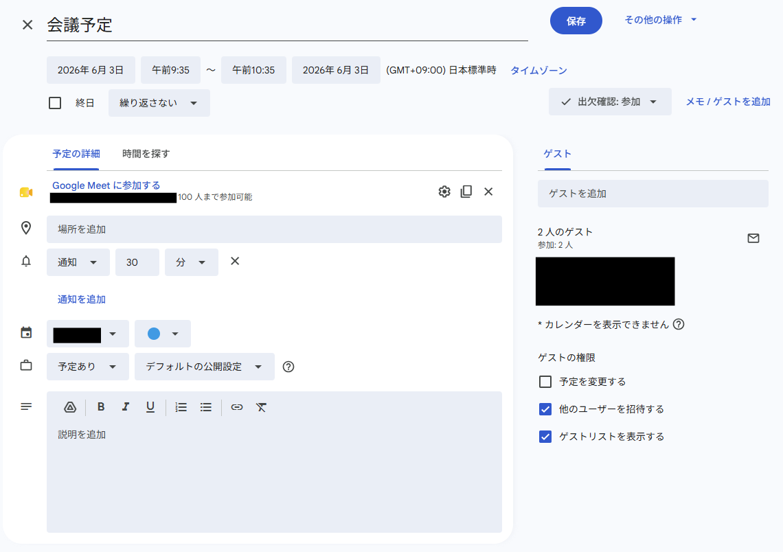This screenshot has height=552, width=783.
Task: Remove the 30 minute notification
Action: click(x=235, y=261)
